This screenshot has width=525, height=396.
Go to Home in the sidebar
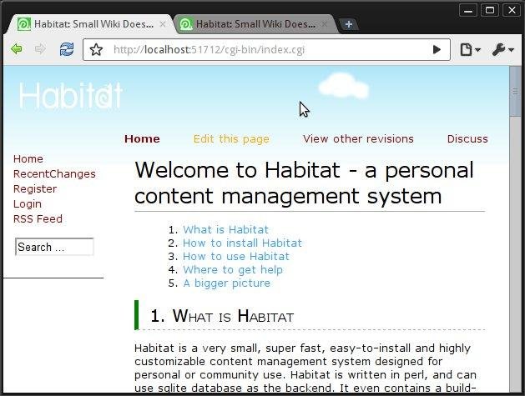tap(28, 159)
